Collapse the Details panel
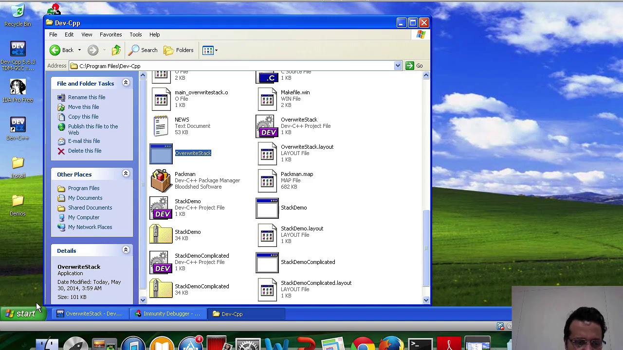This screenshot has height=350, width=623. pos(126,250)
